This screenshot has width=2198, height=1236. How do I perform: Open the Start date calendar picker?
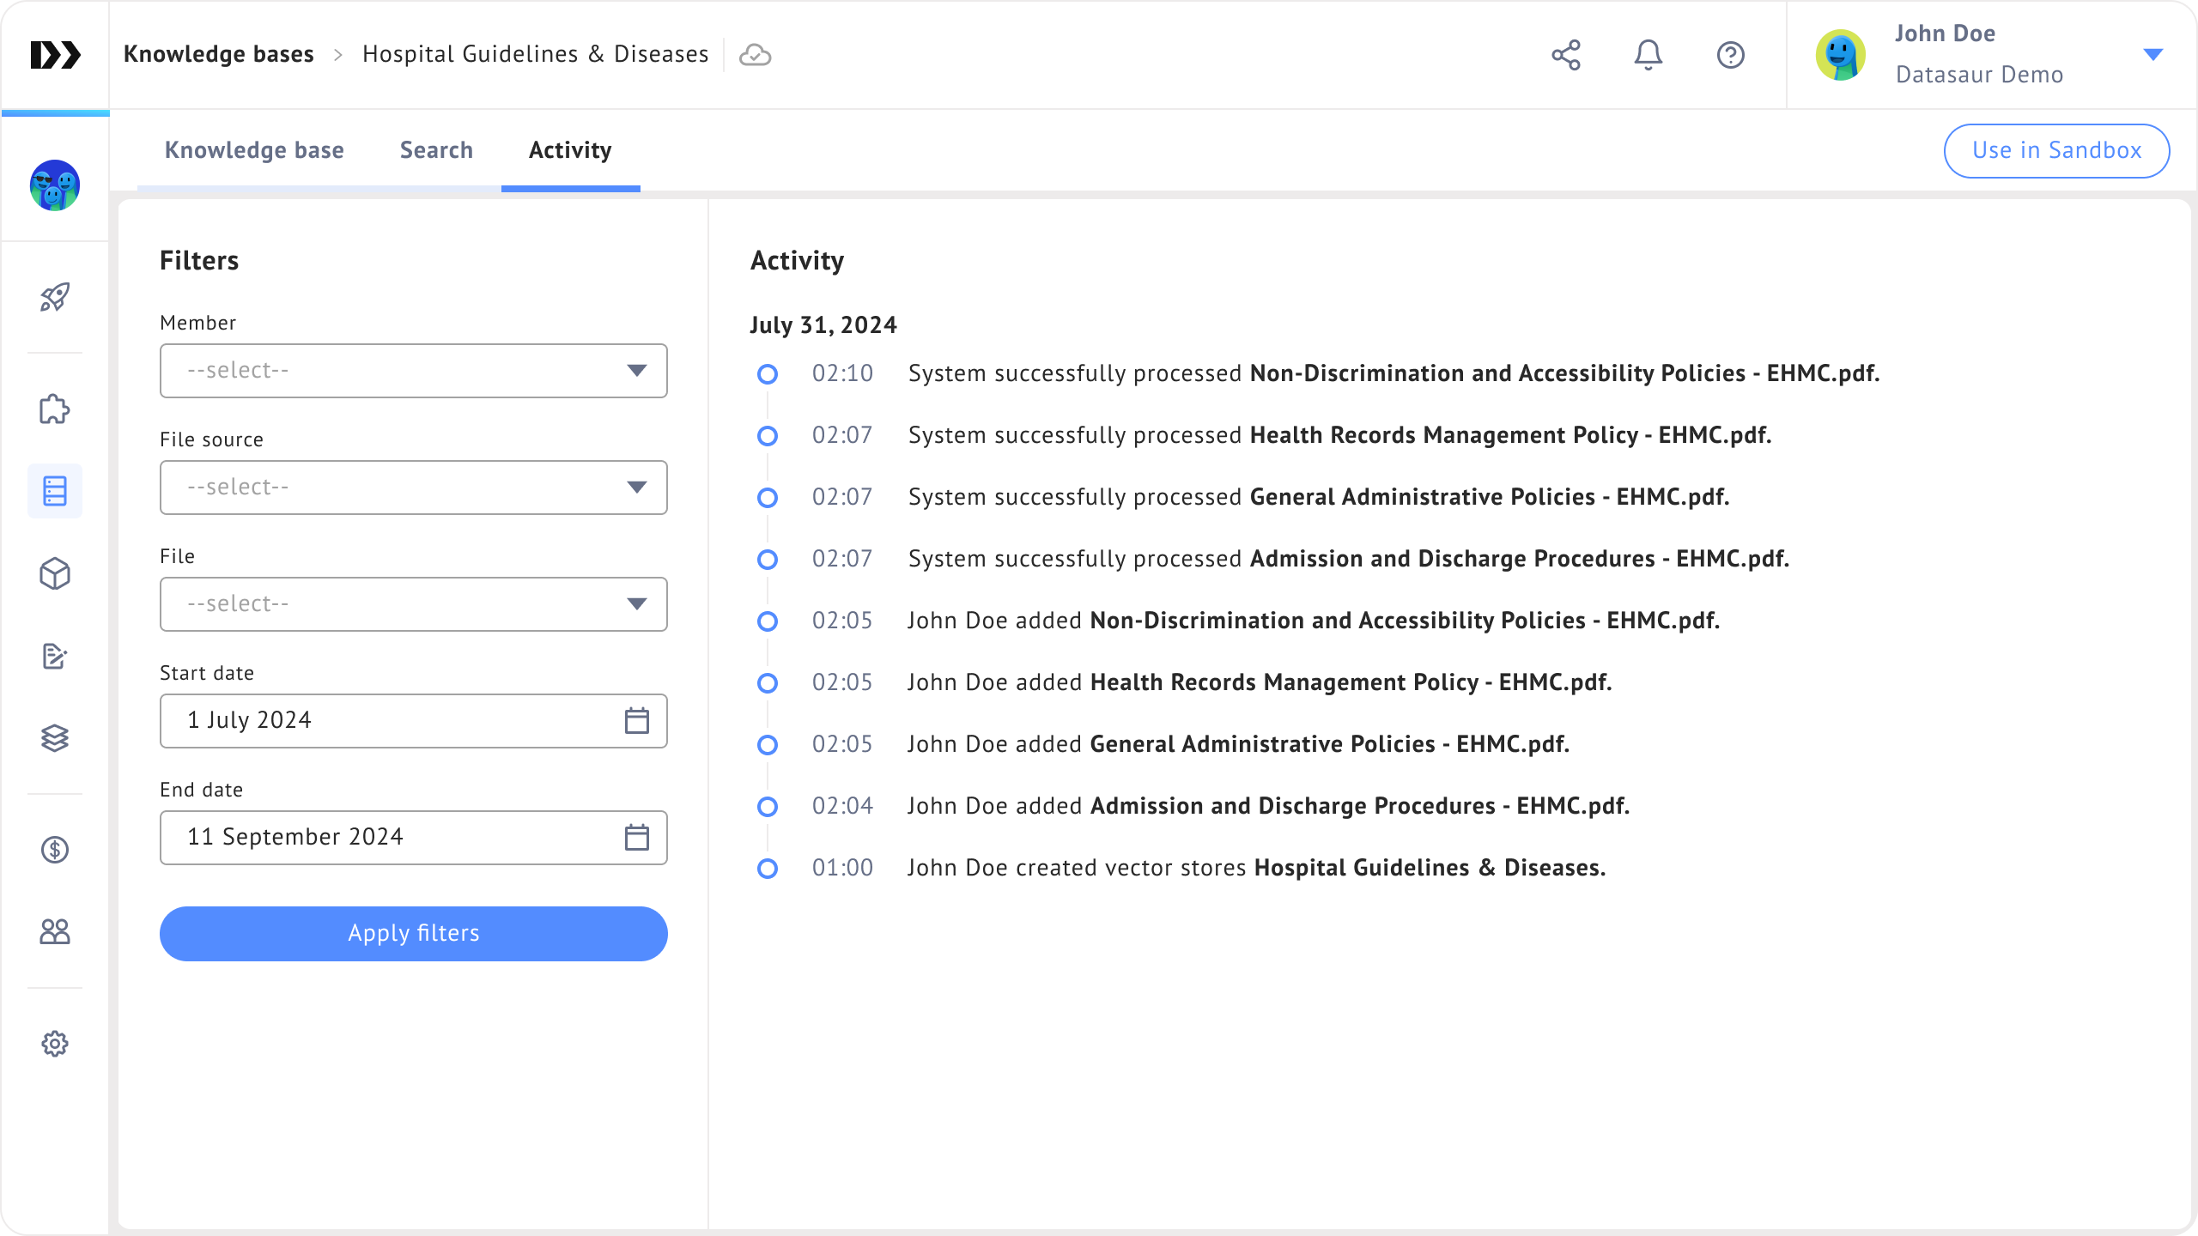tap(636, 721)
